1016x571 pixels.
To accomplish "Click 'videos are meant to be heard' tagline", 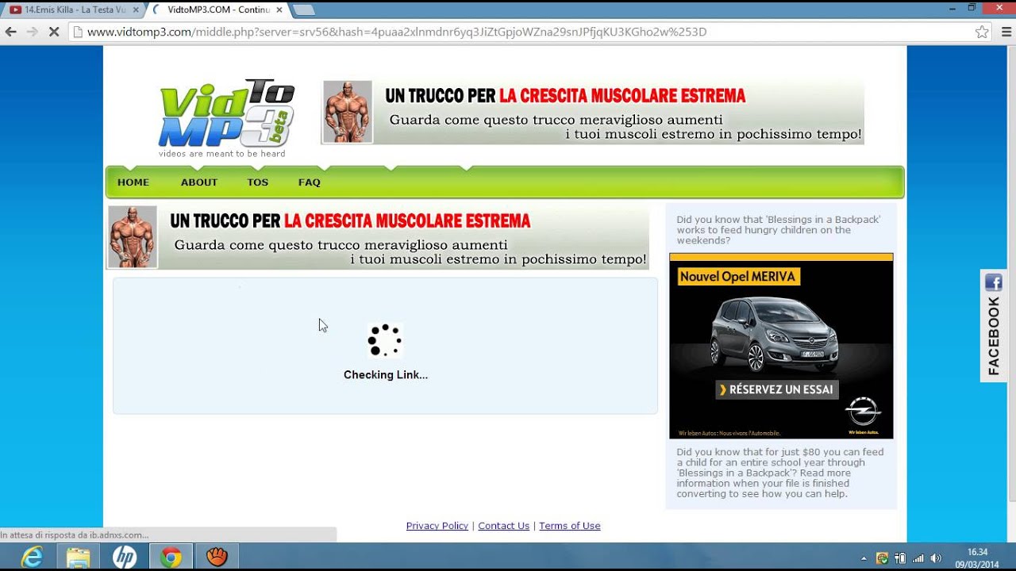I will [x=221, y=154].
